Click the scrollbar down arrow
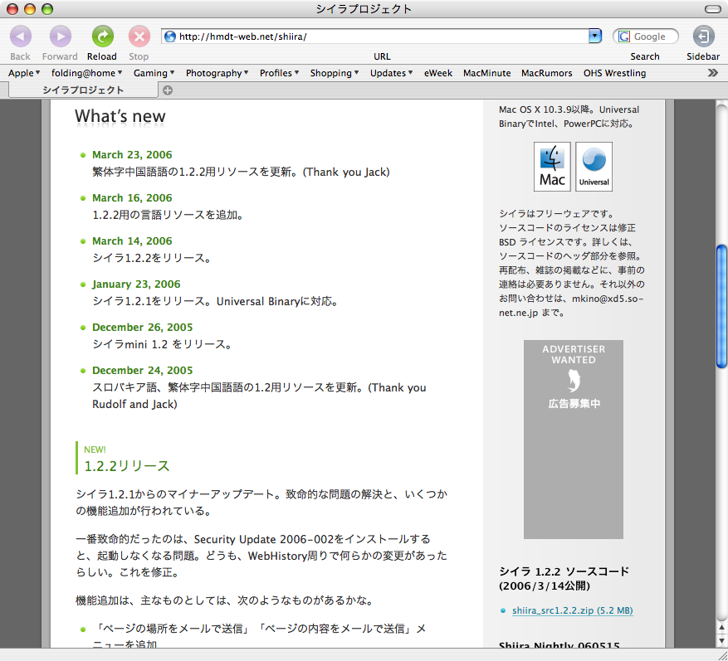Image resolution: width=728 pixels, height=661 pixels. tap(722, 640)
